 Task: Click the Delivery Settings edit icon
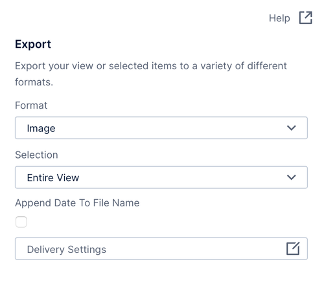[x=293, y=248]
